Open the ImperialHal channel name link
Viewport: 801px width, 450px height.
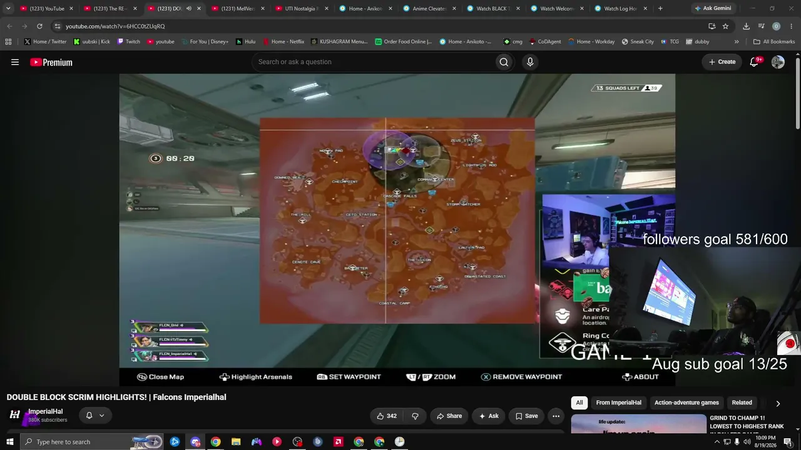click(46, 412)
